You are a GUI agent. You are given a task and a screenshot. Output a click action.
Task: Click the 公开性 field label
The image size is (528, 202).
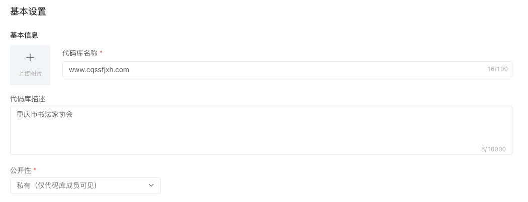click(21, 170)
